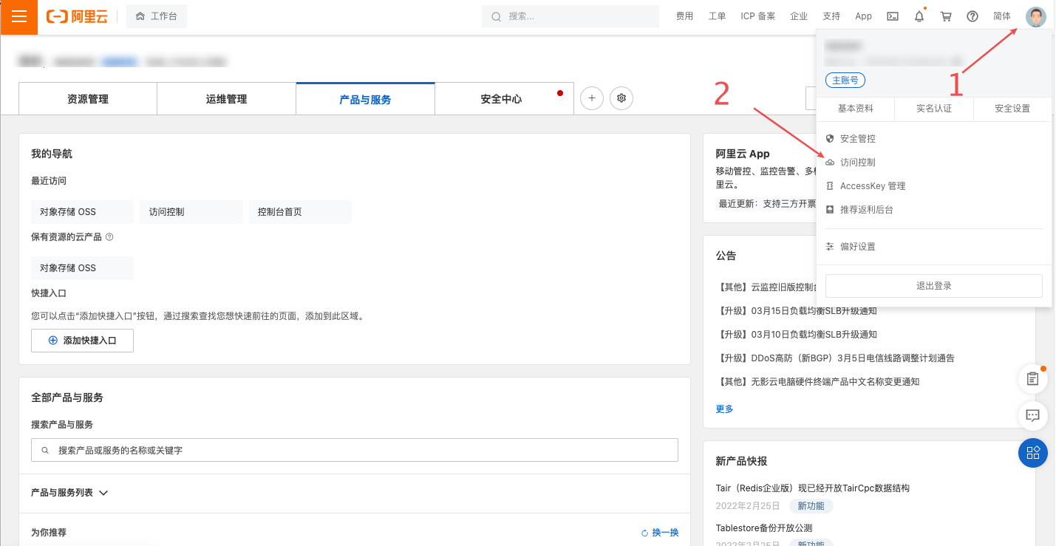
Task: Add a new dashboard tab with the plus button
Action: [591, 98]
